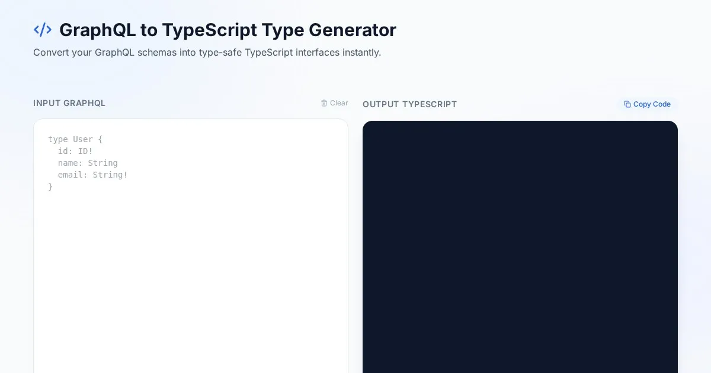Click the subtitle about type-safe TypeScript interfaces
Viewport: 711px width, 373px height.
(x=207, y=52)
